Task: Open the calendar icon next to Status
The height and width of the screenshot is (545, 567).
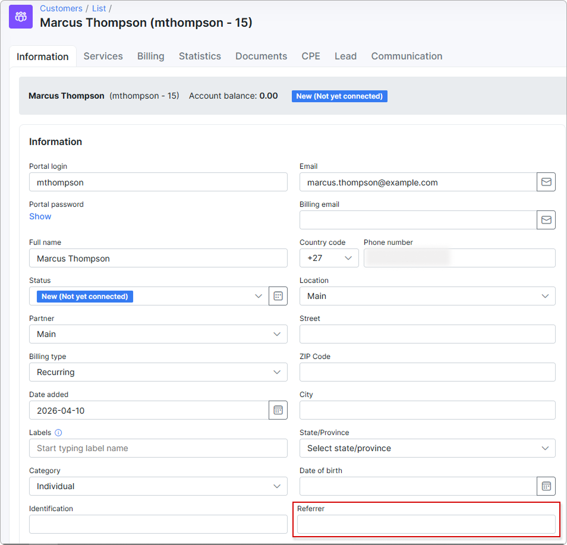Action: (278, 296)
